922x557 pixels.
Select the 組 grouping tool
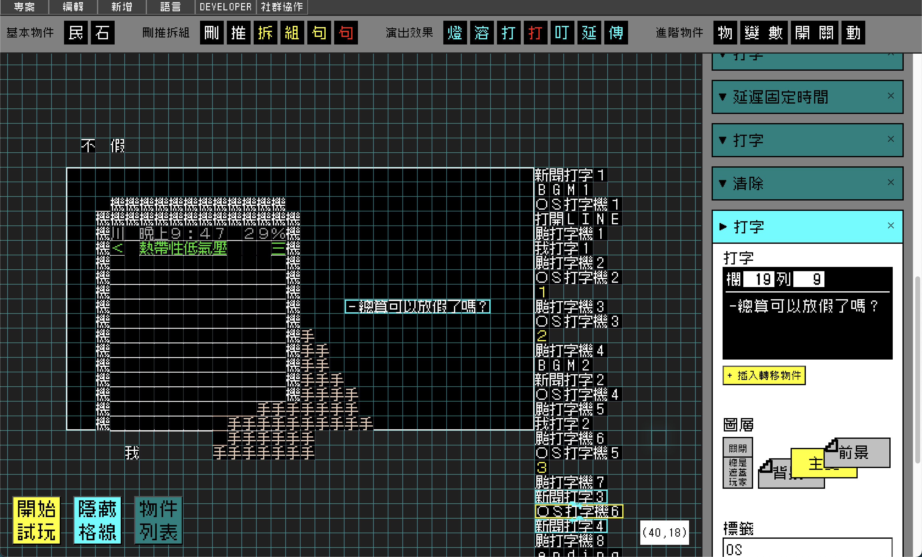(292, 33)
